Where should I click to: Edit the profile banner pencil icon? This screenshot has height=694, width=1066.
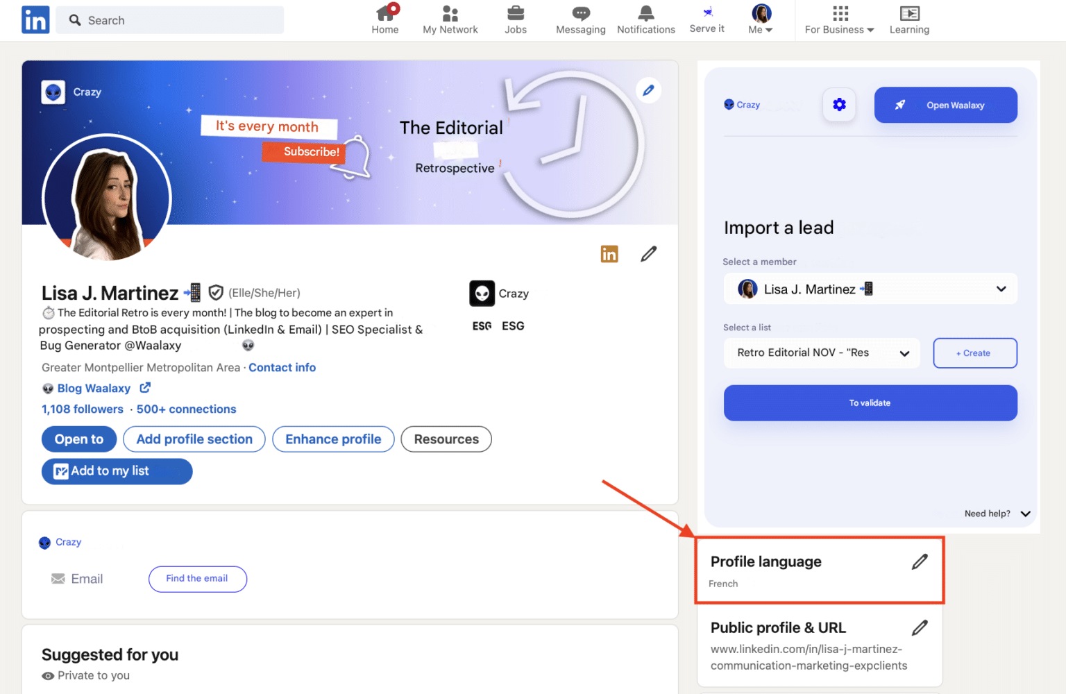648,90
